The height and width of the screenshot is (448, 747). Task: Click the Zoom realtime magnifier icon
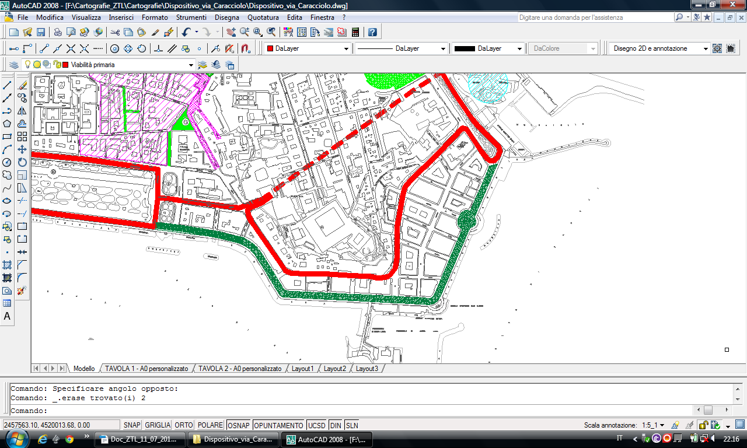[x=245, y=32]
